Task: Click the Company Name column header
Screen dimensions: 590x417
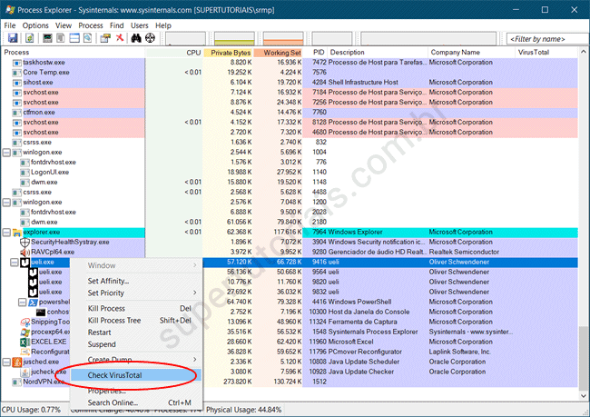Action: click(x=456, y=53)
